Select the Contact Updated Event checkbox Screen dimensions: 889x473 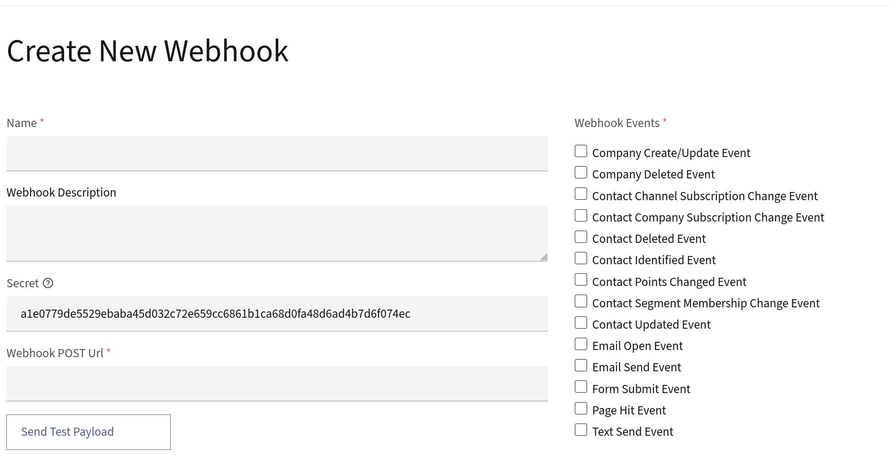[581, 323]
